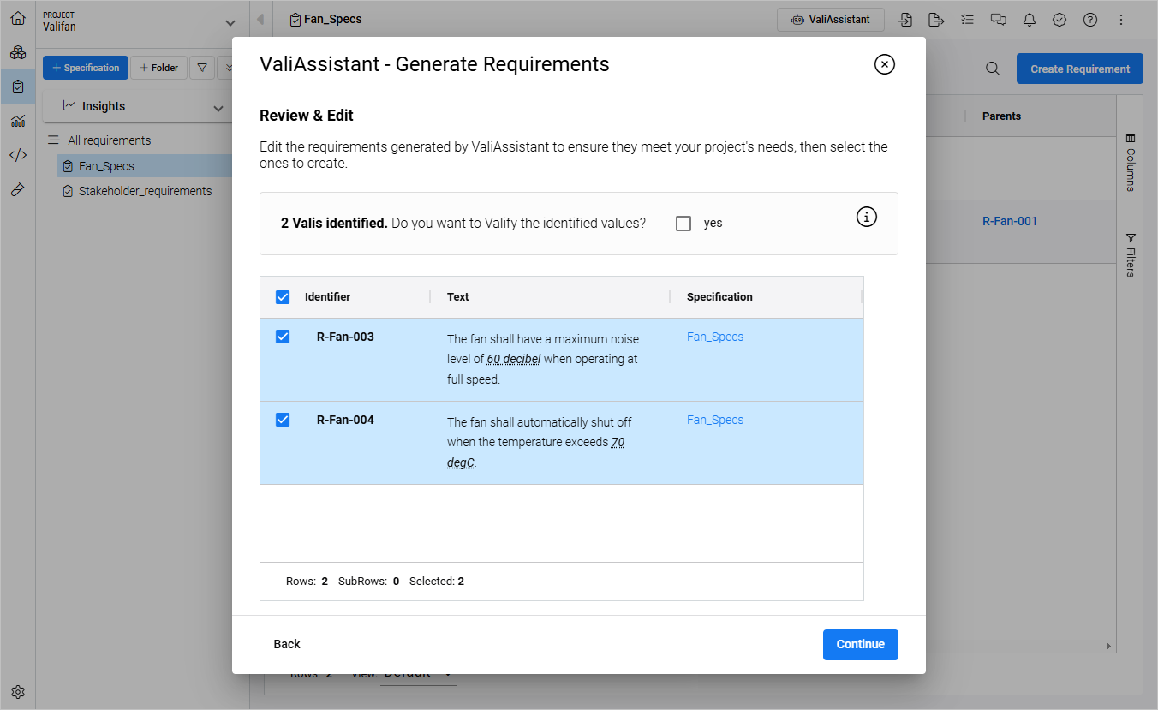
Task: Close the Generate Requirements dialog
Action: 884,64
